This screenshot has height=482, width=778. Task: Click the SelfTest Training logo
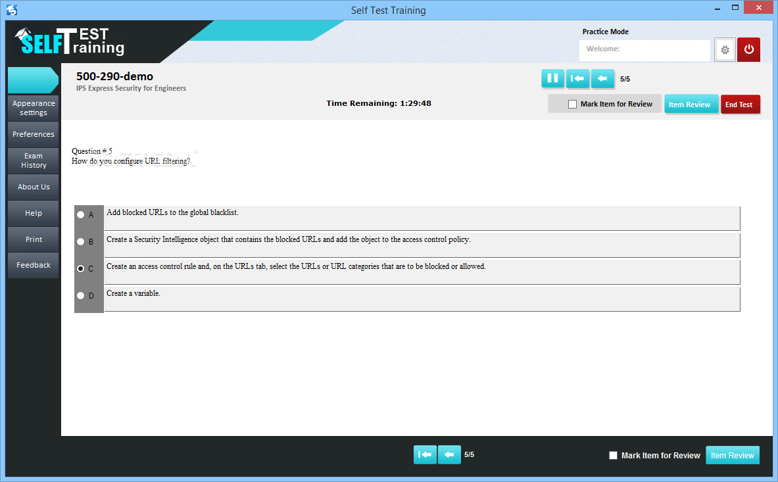click(70, 41)
